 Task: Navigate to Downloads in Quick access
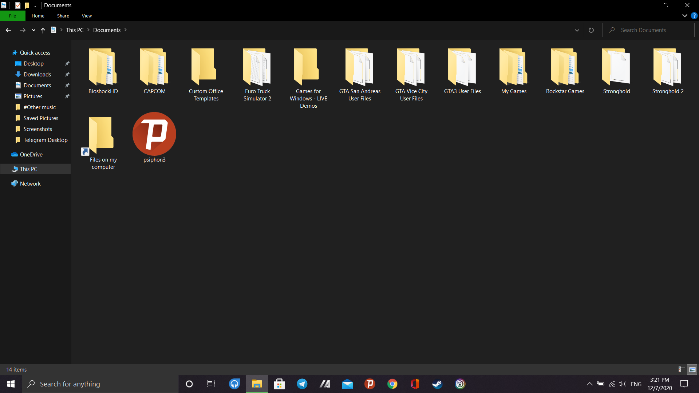tap(37, 74)
